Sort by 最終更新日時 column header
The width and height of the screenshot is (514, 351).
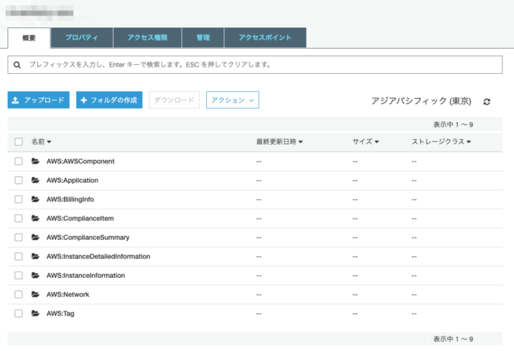pyautogui.click(x=279, y=141)
